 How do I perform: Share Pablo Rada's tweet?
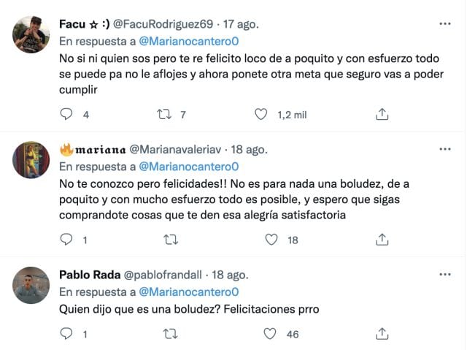(382, 334)
